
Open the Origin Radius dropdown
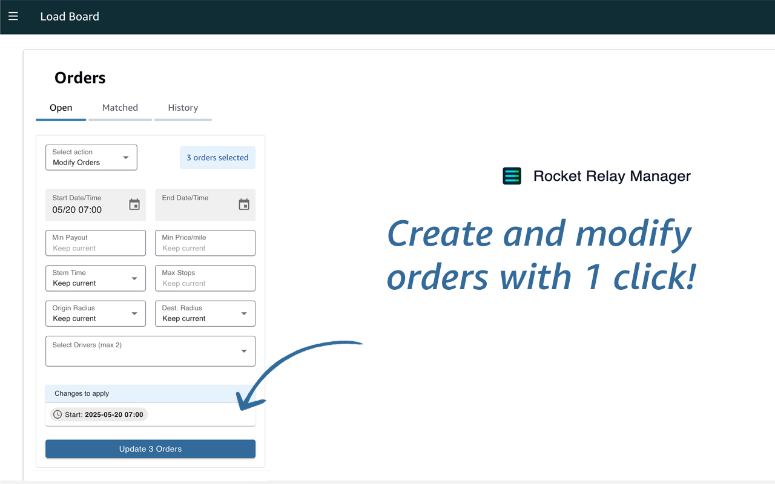point(96,313)
